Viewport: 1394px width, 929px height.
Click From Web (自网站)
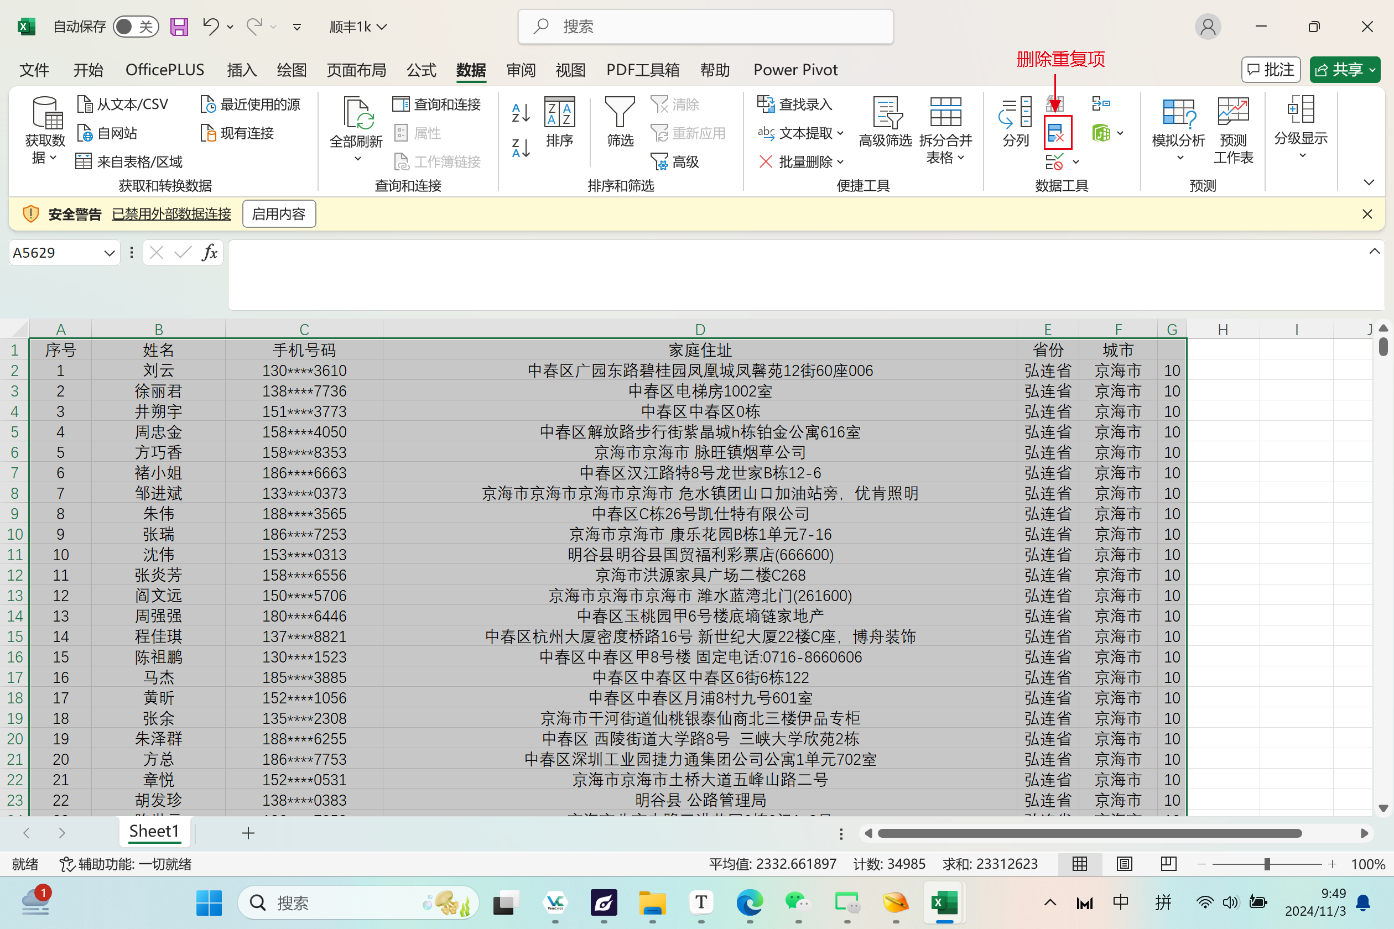point(107,133)
